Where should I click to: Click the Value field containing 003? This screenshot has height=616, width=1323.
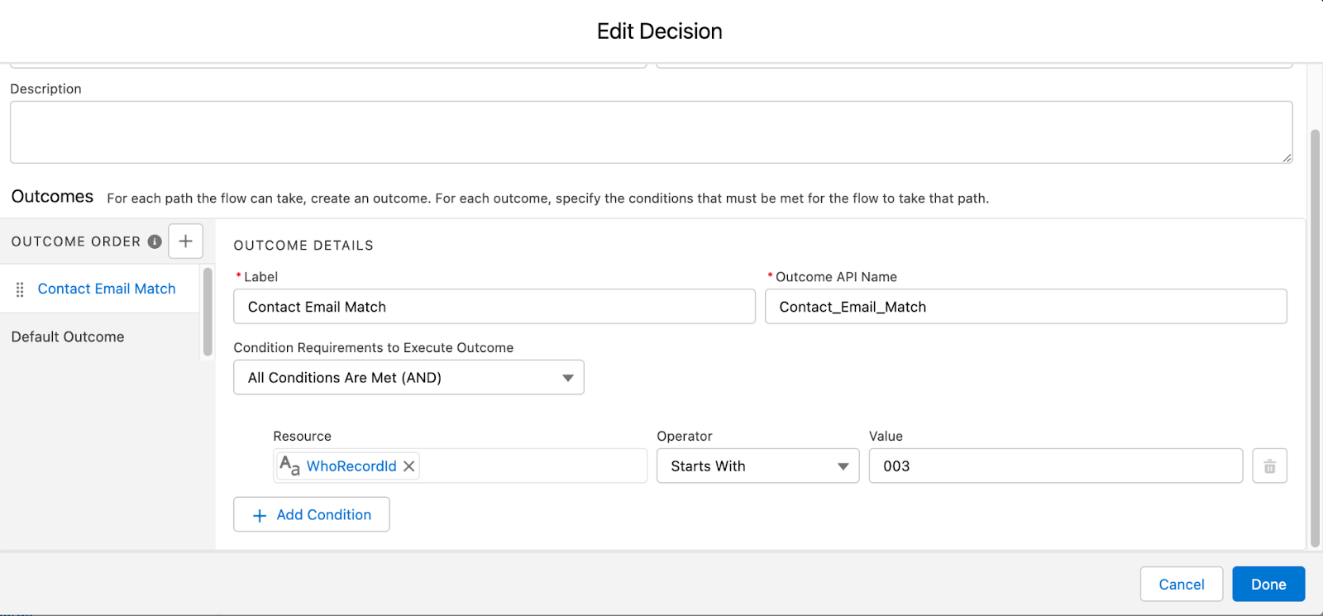click(1055, 466)
